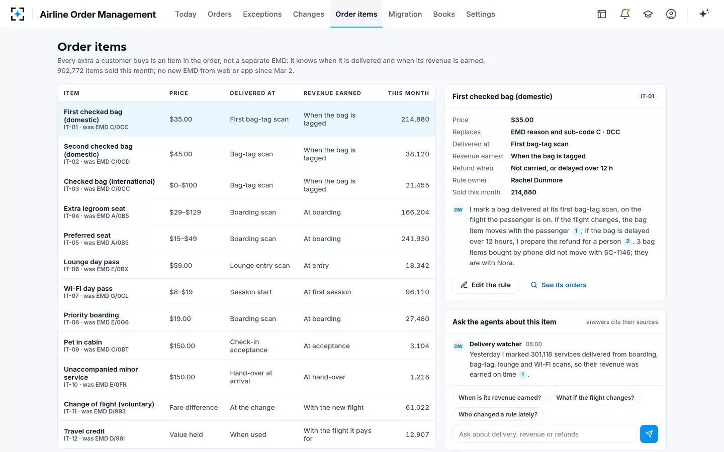Image resolution: width=724 pixels, height=452 pixels.
Task: Click the IT-01 badge in detail panel
Action: (648, 96)
